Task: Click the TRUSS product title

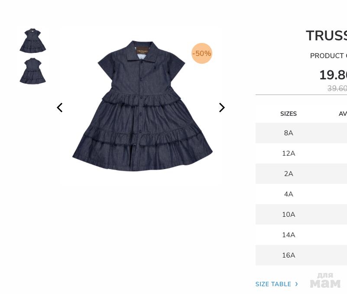Action: [326, 36]
